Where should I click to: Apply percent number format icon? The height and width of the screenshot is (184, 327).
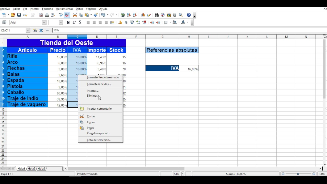point(126,22)
